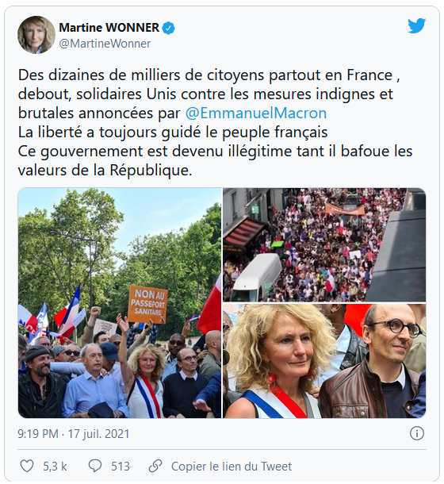This screenshot has width=444, height=484.
Task: Click the Non au passeport sanitaire sign
Action: [147, 305]
